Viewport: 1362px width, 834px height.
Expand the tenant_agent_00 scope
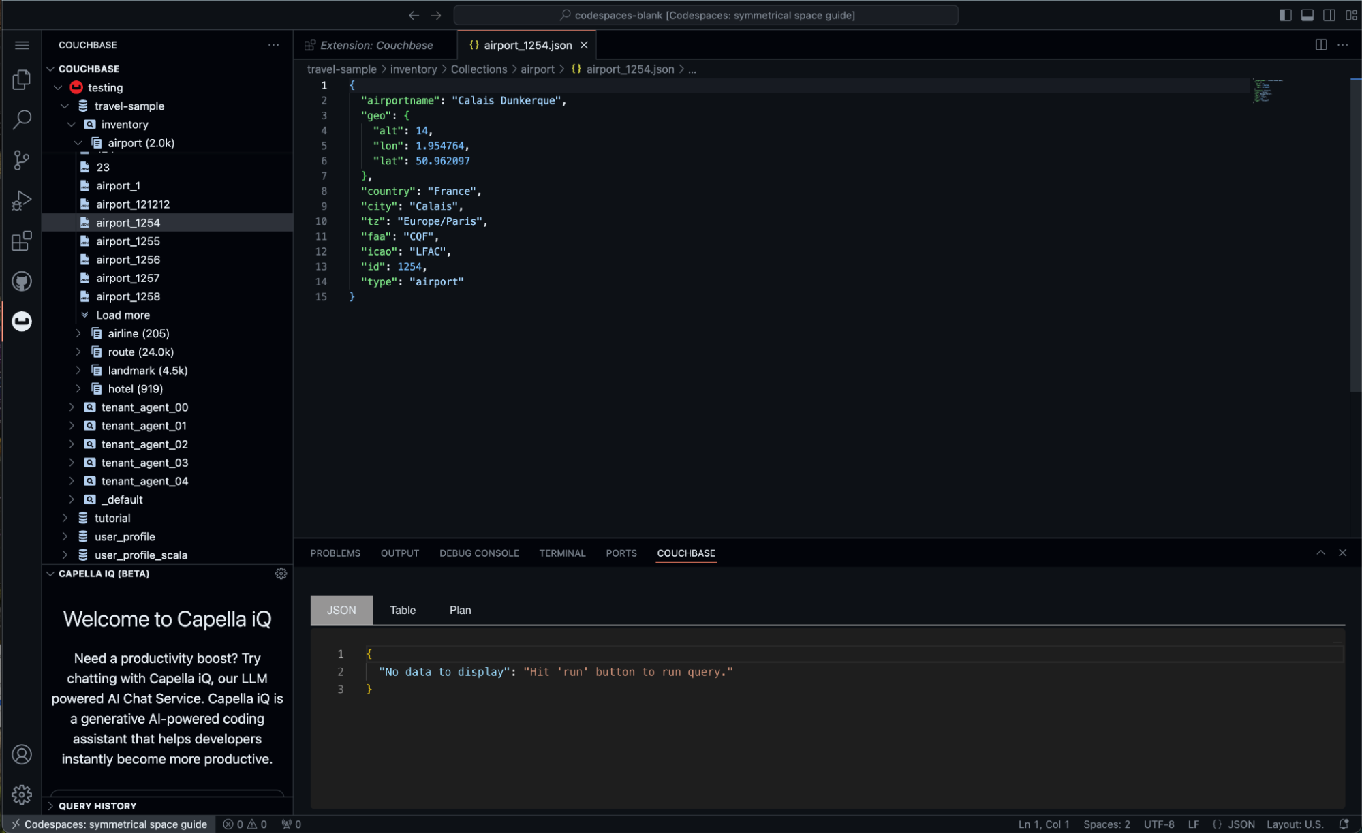coord(72,407)
